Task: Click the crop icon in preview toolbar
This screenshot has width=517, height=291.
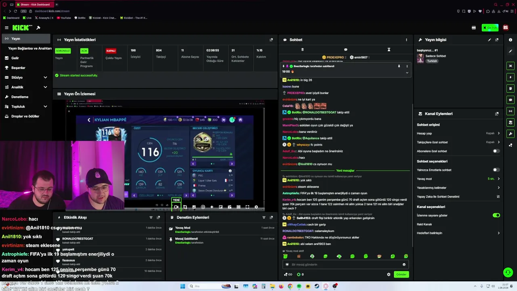Action: pyautogui.click(x=185, y=207)
